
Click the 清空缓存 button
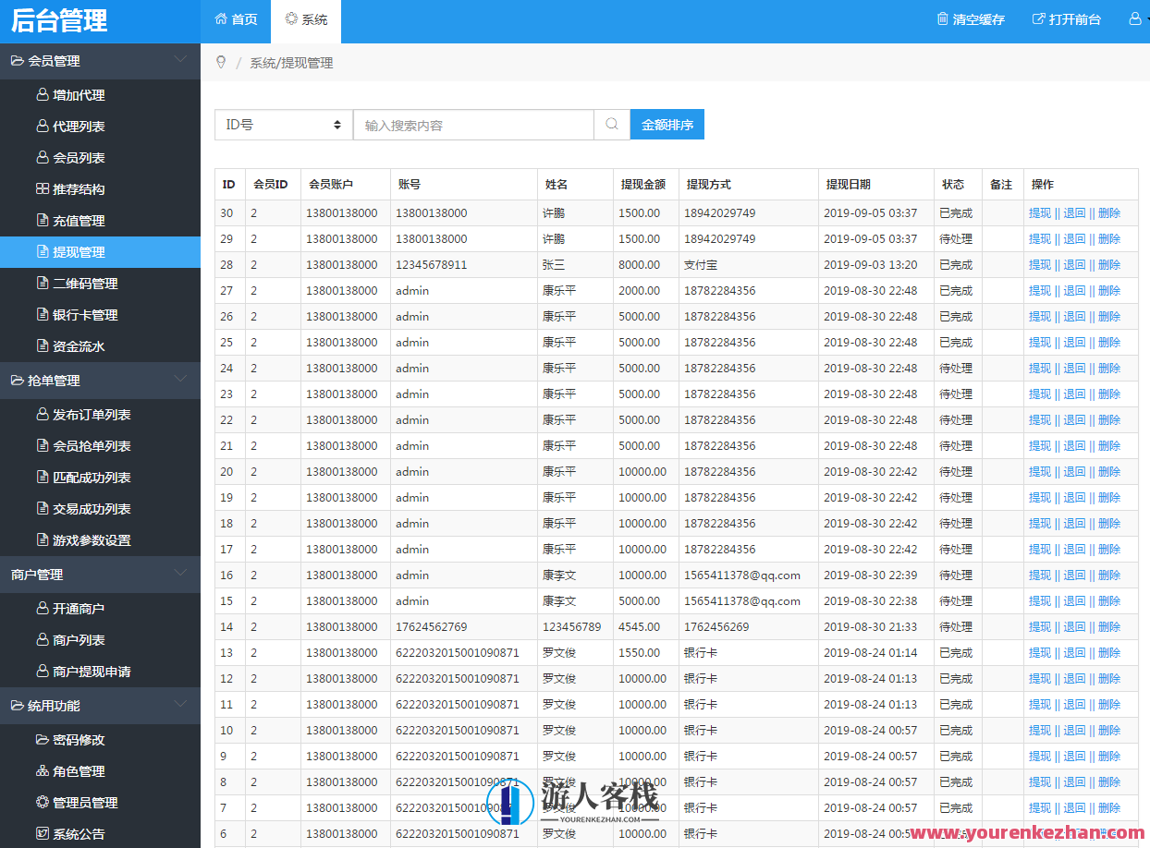tap(970, 18)
